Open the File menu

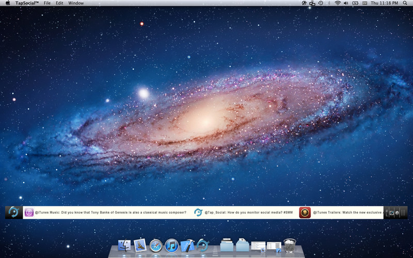pyautogui.click(x=47, y=3)
